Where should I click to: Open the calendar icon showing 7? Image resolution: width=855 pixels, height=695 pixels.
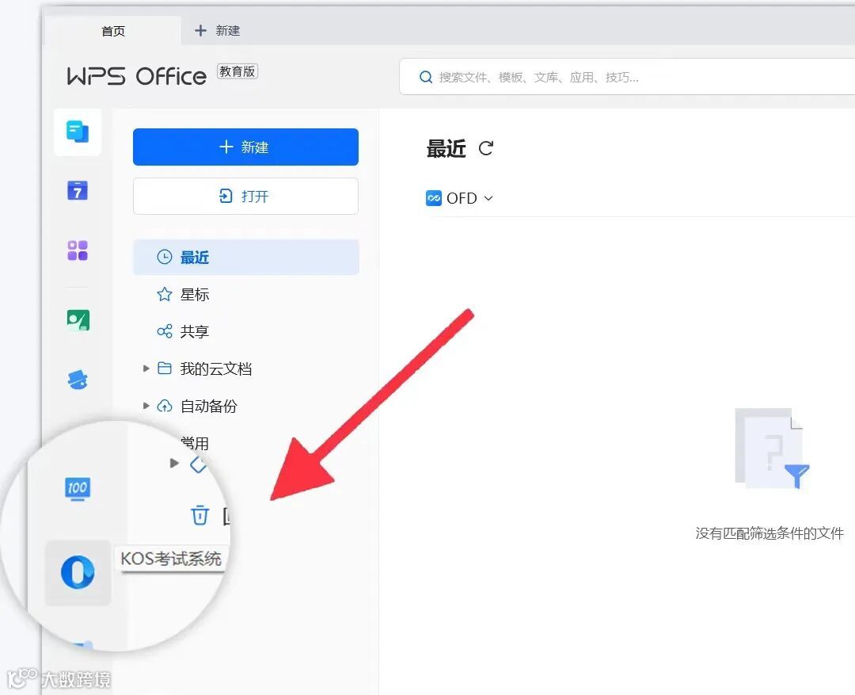coord(78,190)
